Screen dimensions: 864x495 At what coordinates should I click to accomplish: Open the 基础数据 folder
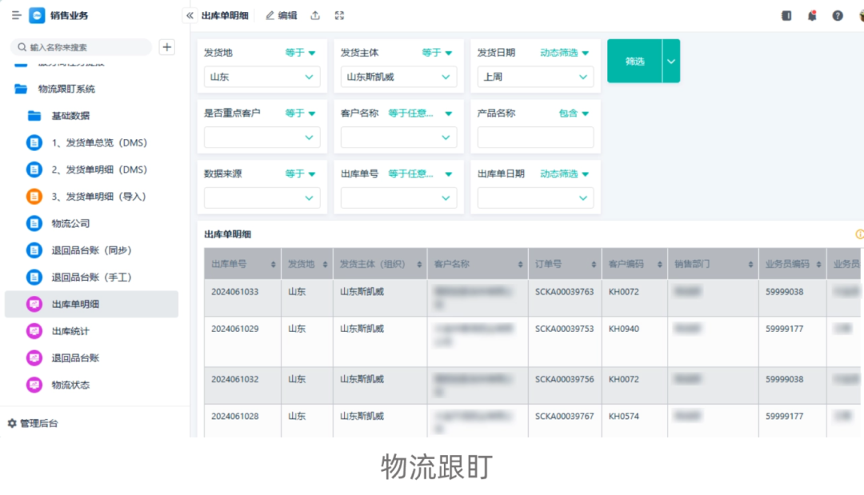tap(70, 116)
